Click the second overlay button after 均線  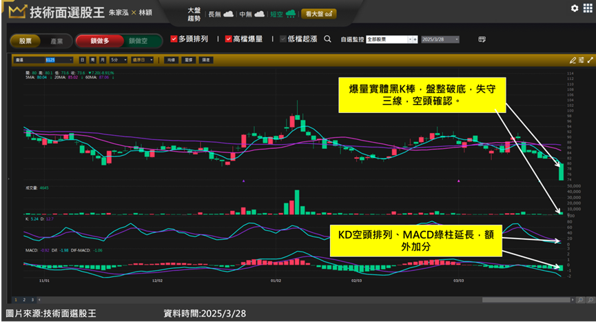coord(189,60)
